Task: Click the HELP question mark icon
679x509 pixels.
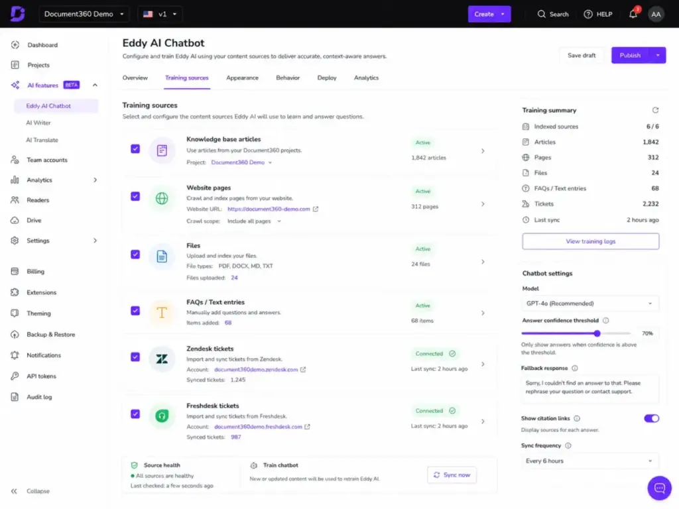Action: point(587,15)
